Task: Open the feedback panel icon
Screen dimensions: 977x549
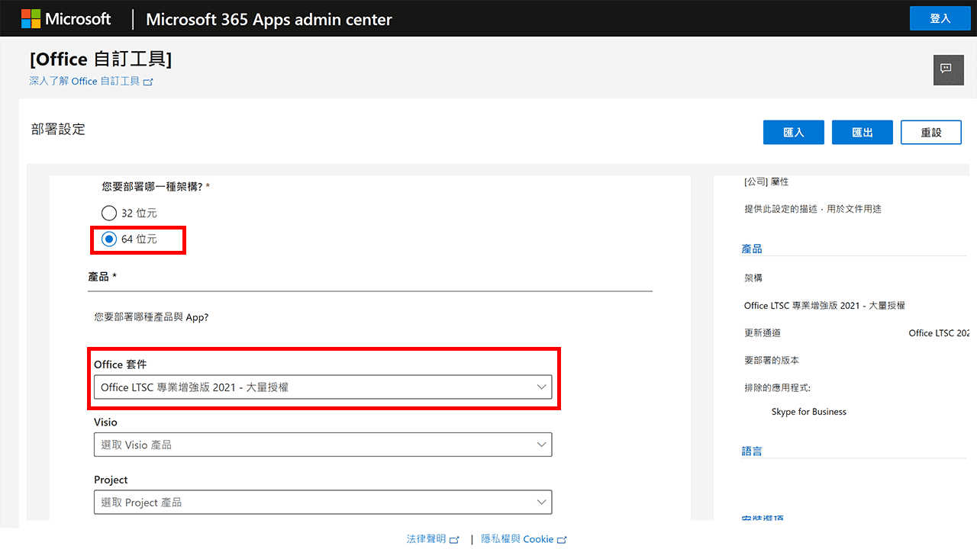Action: click(x=948, y=69)
